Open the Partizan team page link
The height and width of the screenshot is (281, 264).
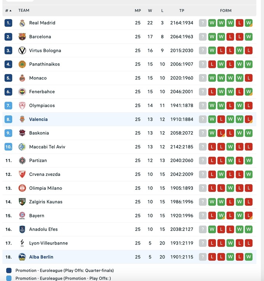[x=38, y=161]
